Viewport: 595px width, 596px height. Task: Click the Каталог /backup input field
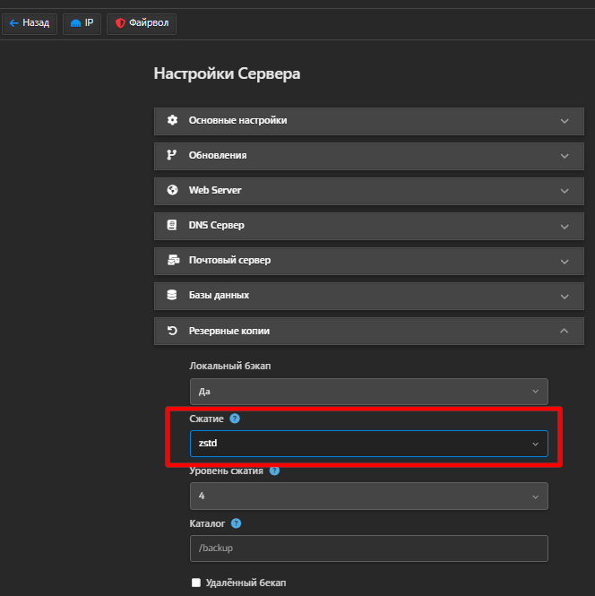tap(368, 548)
